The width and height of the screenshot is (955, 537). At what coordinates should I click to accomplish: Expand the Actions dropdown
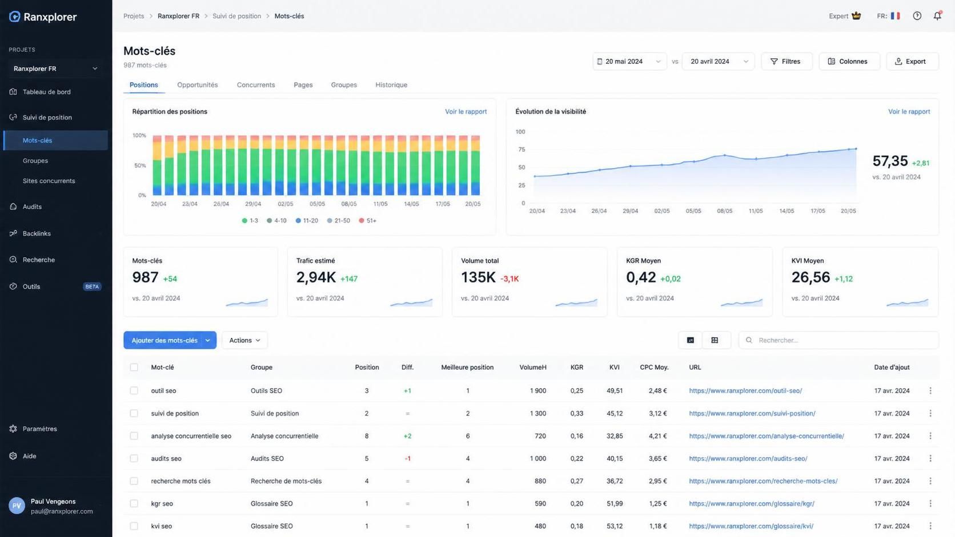(244, 340)
